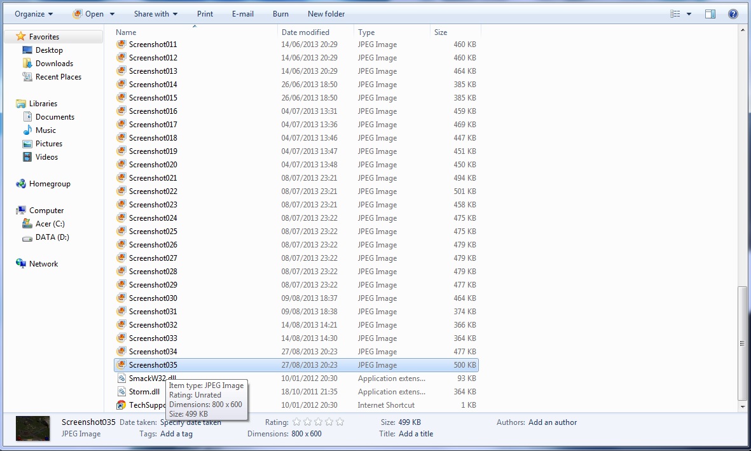Select Homegroup in the navigation pane
Viewport: 751px width, 451px height.
[x=50, y=184]
